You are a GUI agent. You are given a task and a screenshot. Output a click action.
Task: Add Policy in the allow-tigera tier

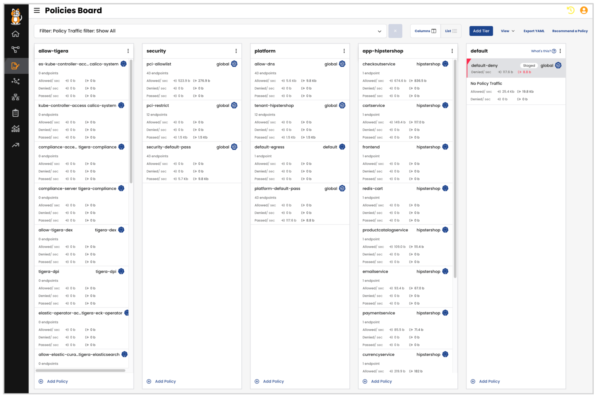coord(53,381)
